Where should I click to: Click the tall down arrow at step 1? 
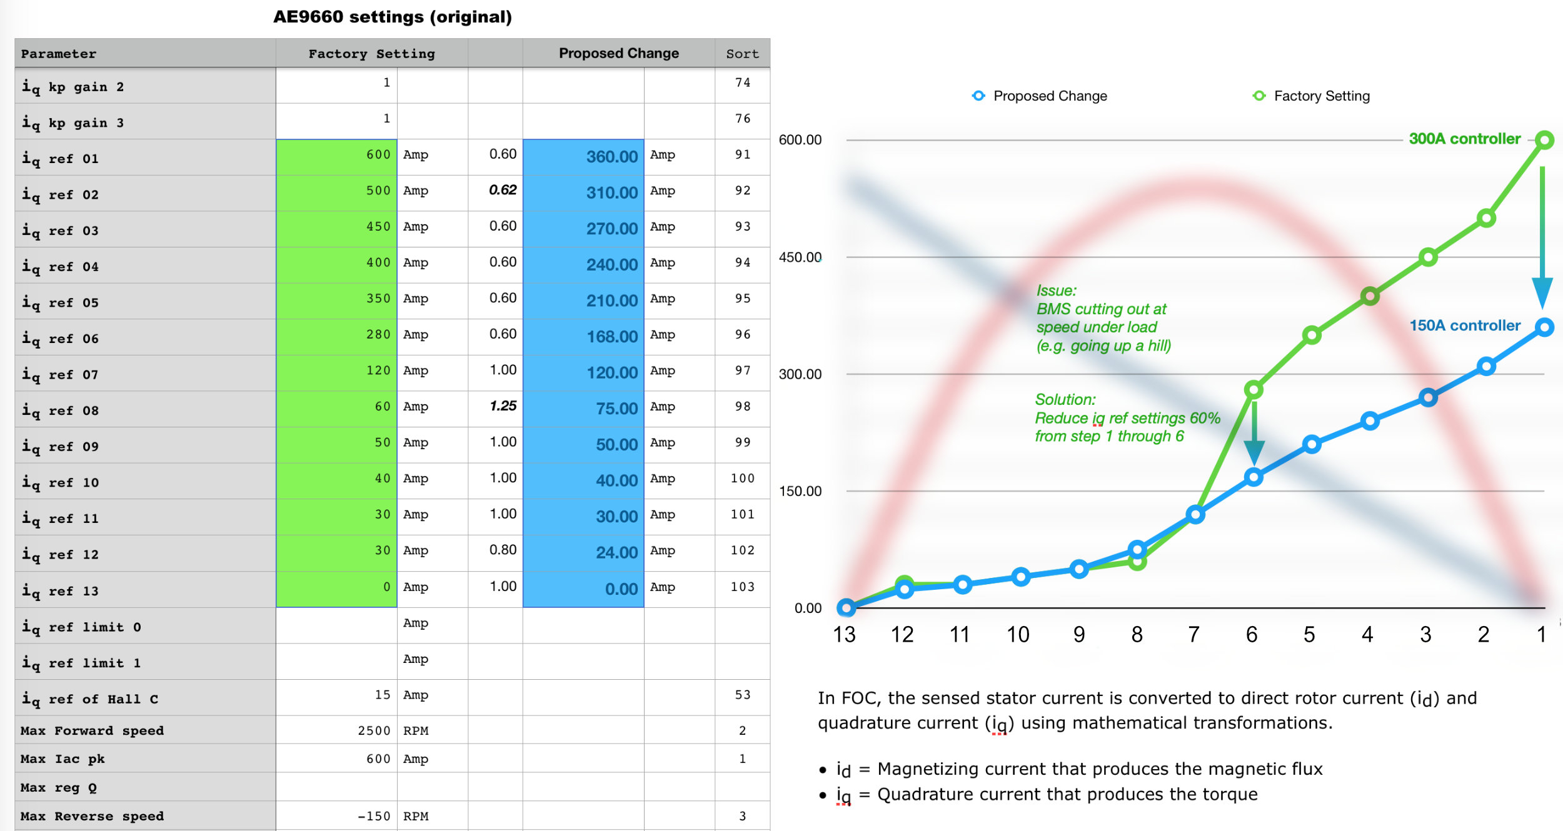(x=1542, y=237)
